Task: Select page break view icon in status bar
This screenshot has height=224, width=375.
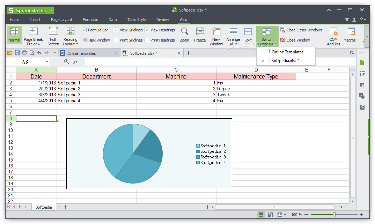Action: pyautogui.click(x=270, y=215)
